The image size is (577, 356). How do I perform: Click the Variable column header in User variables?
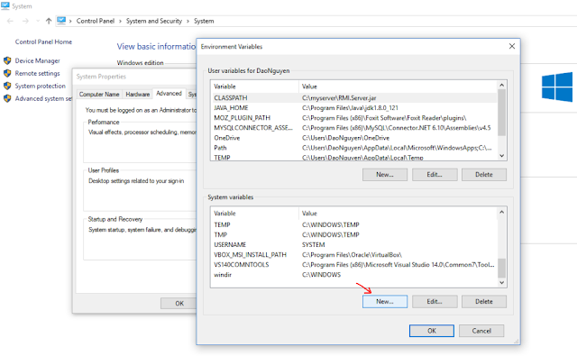[x=254, y=87]
